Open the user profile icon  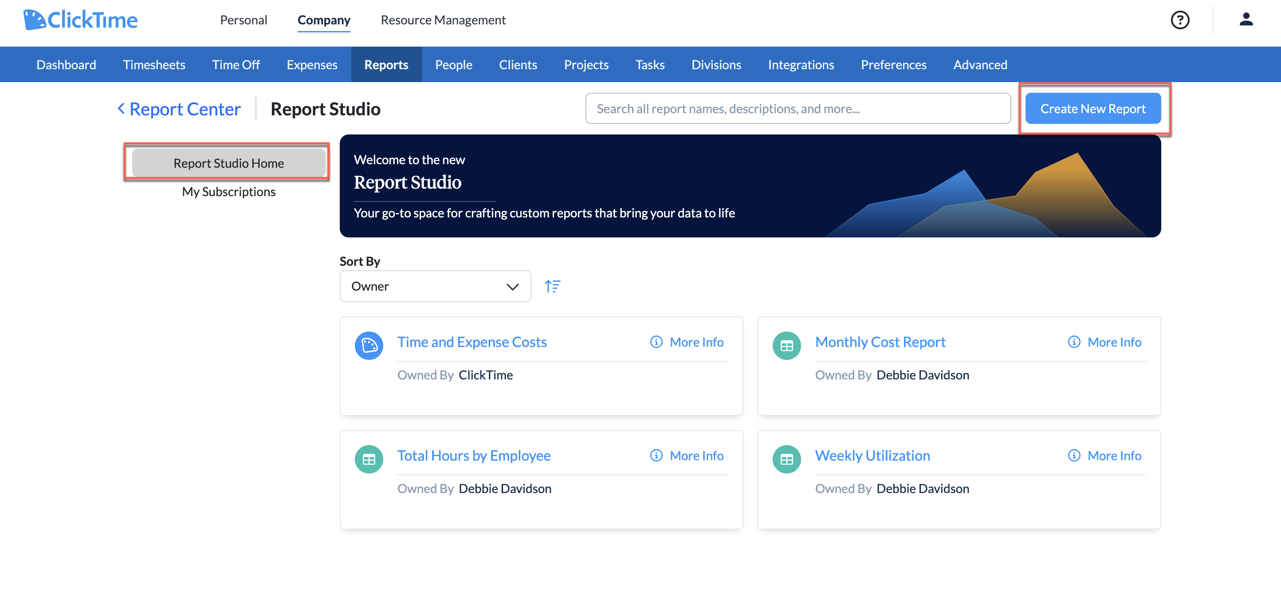1246,20
